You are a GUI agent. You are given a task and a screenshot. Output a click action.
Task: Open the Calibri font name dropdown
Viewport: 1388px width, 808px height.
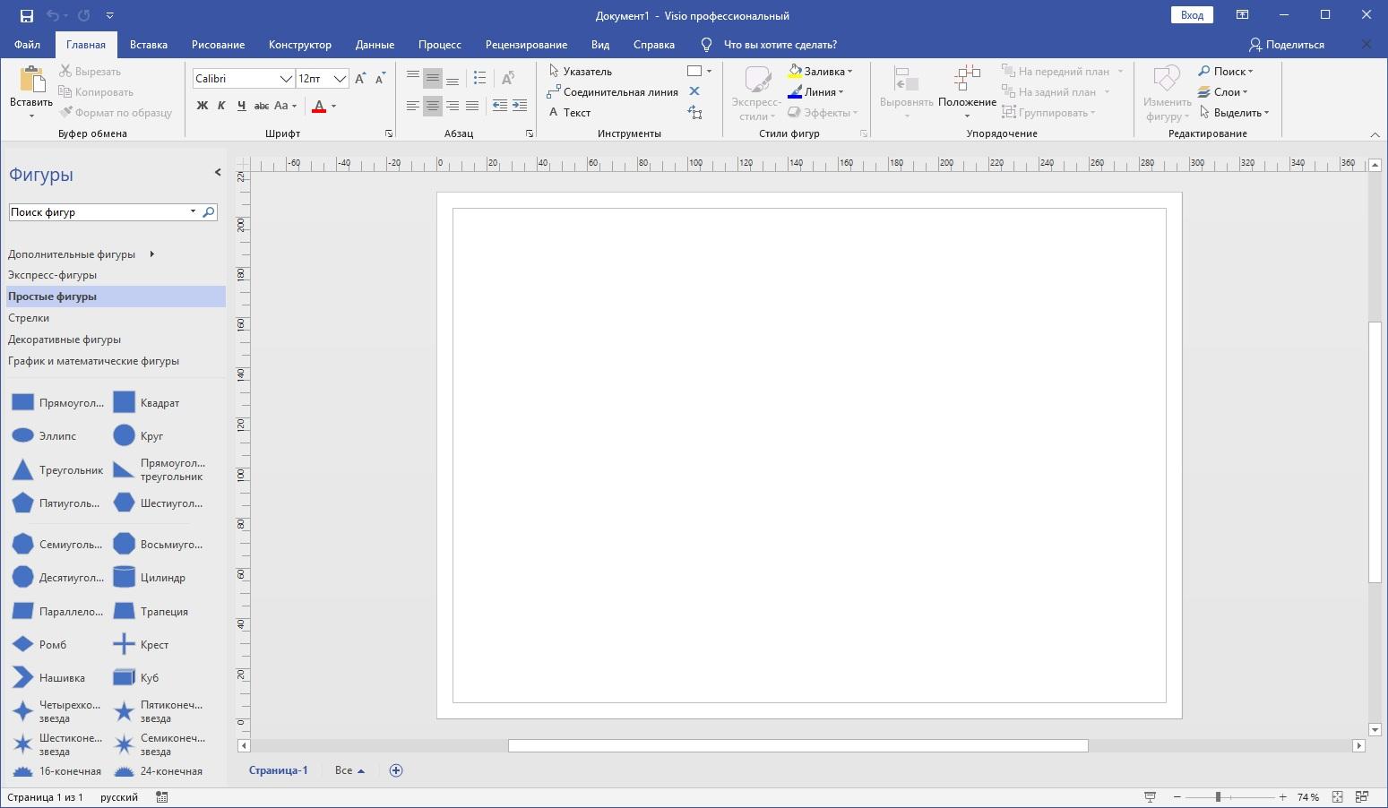coord(286,79)
